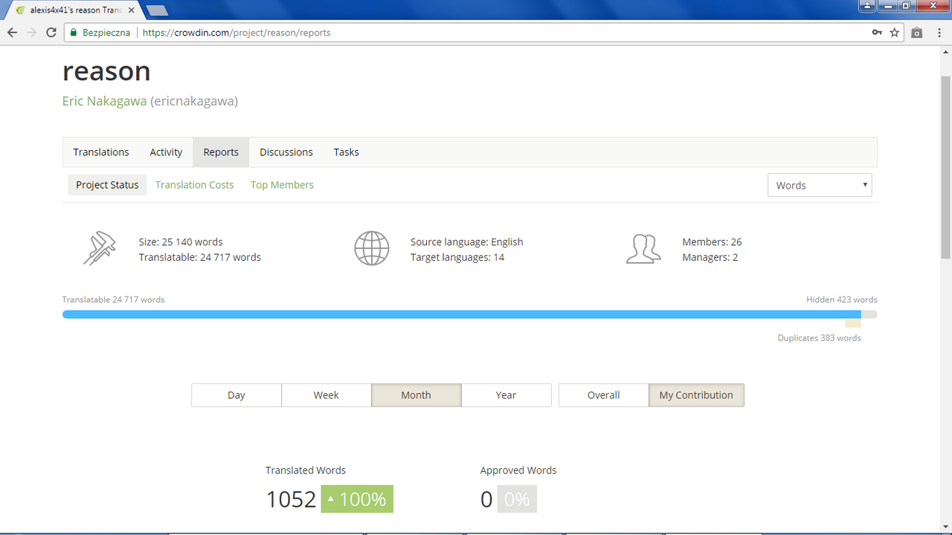Open the Translations tab

[x=101, y=152]
